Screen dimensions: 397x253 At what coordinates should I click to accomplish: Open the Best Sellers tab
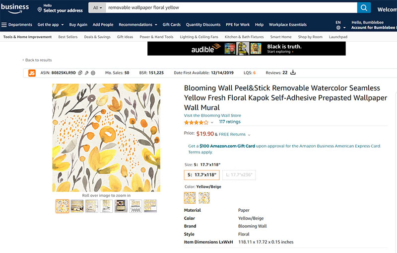click(67, 37)
